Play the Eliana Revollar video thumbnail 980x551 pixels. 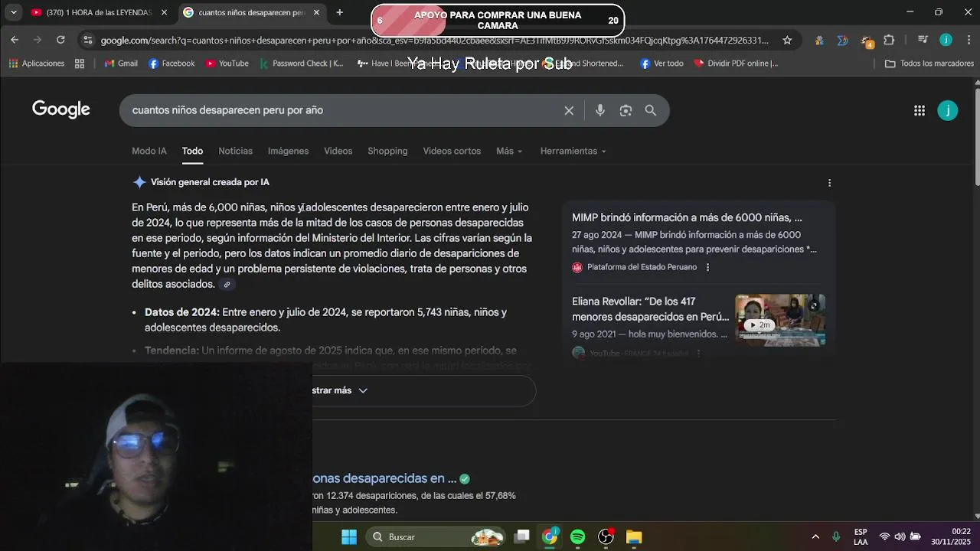pyautogui.click(x=780, y=320)
